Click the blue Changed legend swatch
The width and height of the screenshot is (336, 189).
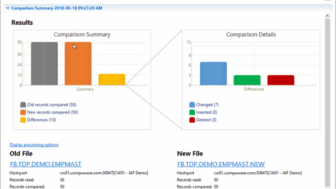pos(192,105)
